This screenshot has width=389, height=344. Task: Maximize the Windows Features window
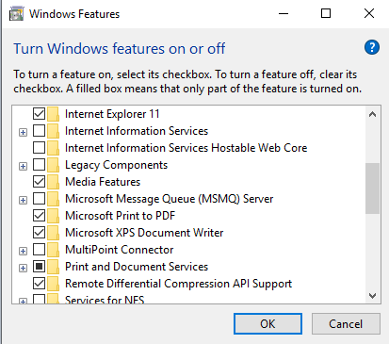point(326,13)
